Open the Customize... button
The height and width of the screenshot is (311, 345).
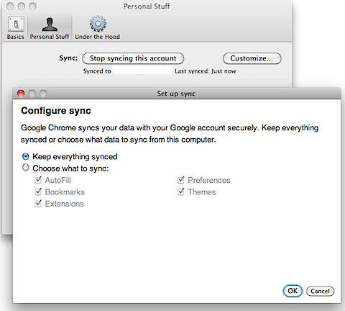click(x=252, y=58)
